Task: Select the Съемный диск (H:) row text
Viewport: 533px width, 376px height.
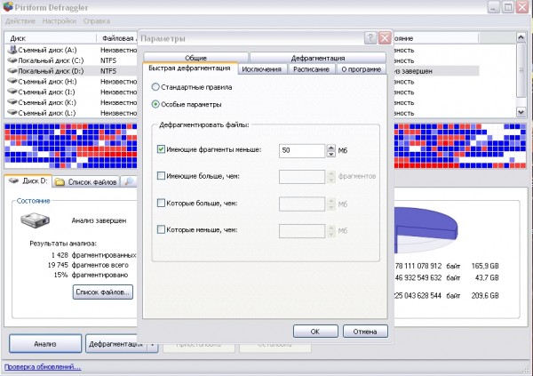Action: point(47,82)
